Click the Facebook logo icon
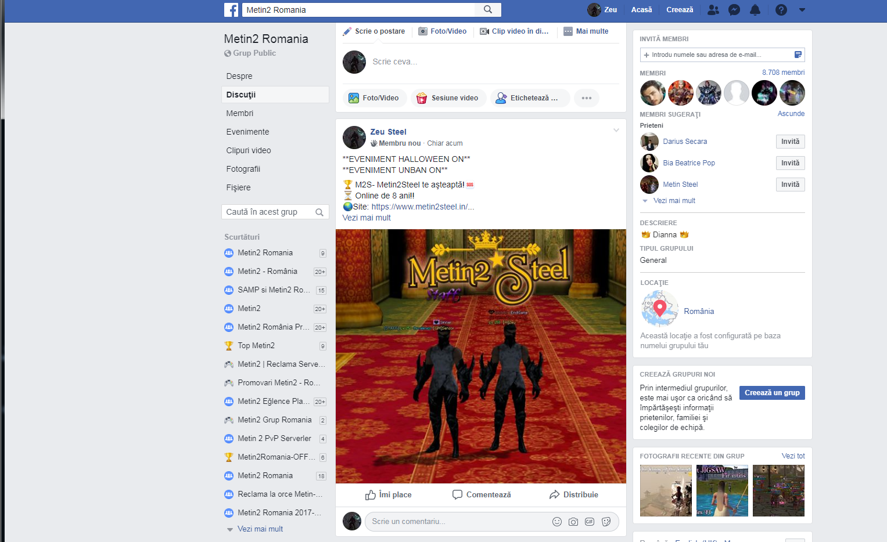The height and width of the screenshot is (542, 887). coord(231,10)
